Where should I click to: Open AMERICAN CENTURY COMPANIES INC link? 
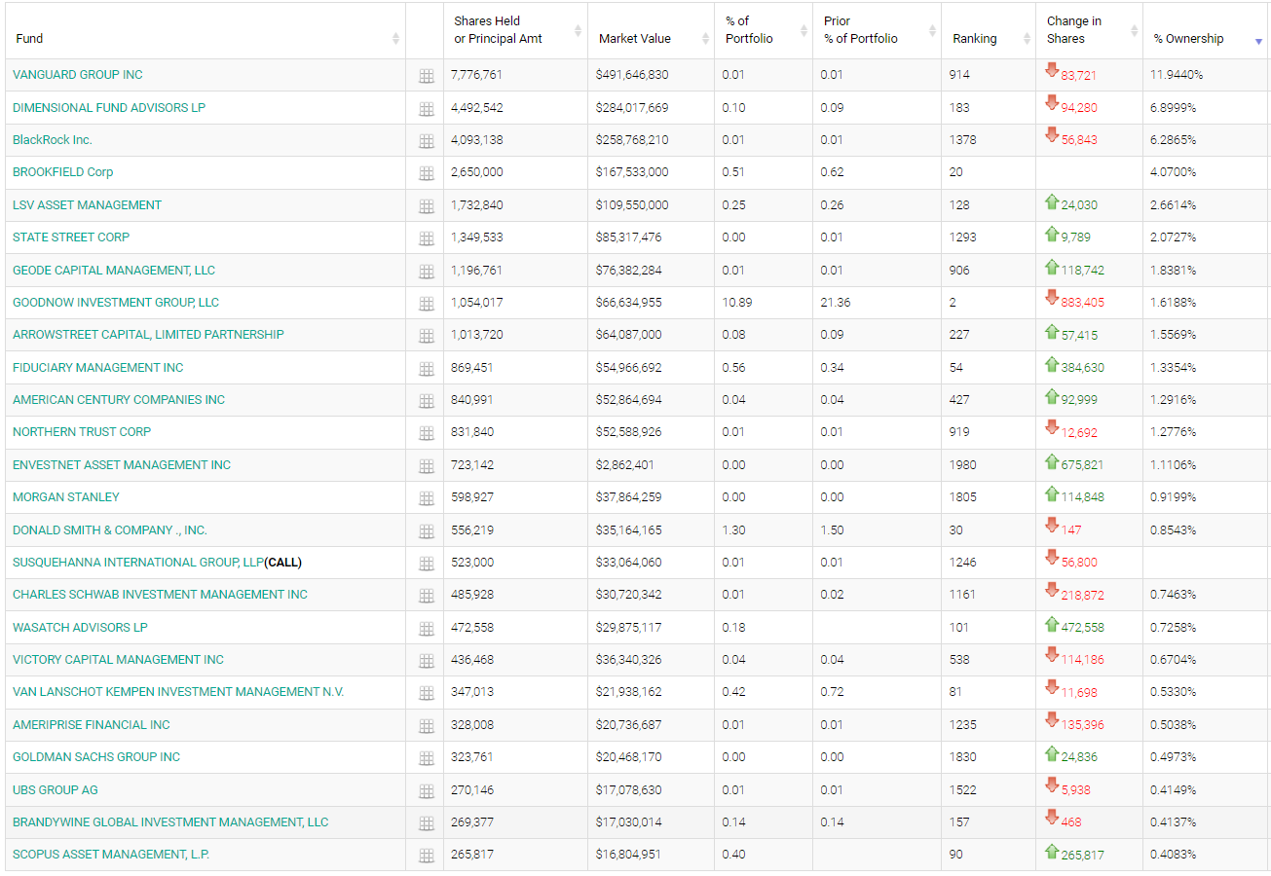[119, 400]
